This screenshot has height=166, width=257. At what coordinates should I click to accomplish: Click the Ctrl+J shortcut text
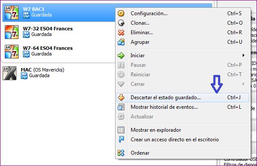(x=234, y=98)
